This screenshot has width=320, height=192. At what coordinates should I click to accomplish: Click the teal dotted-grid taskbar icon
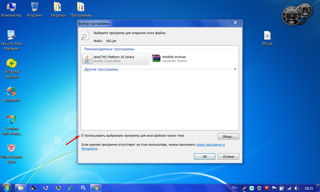coord(71,188)
